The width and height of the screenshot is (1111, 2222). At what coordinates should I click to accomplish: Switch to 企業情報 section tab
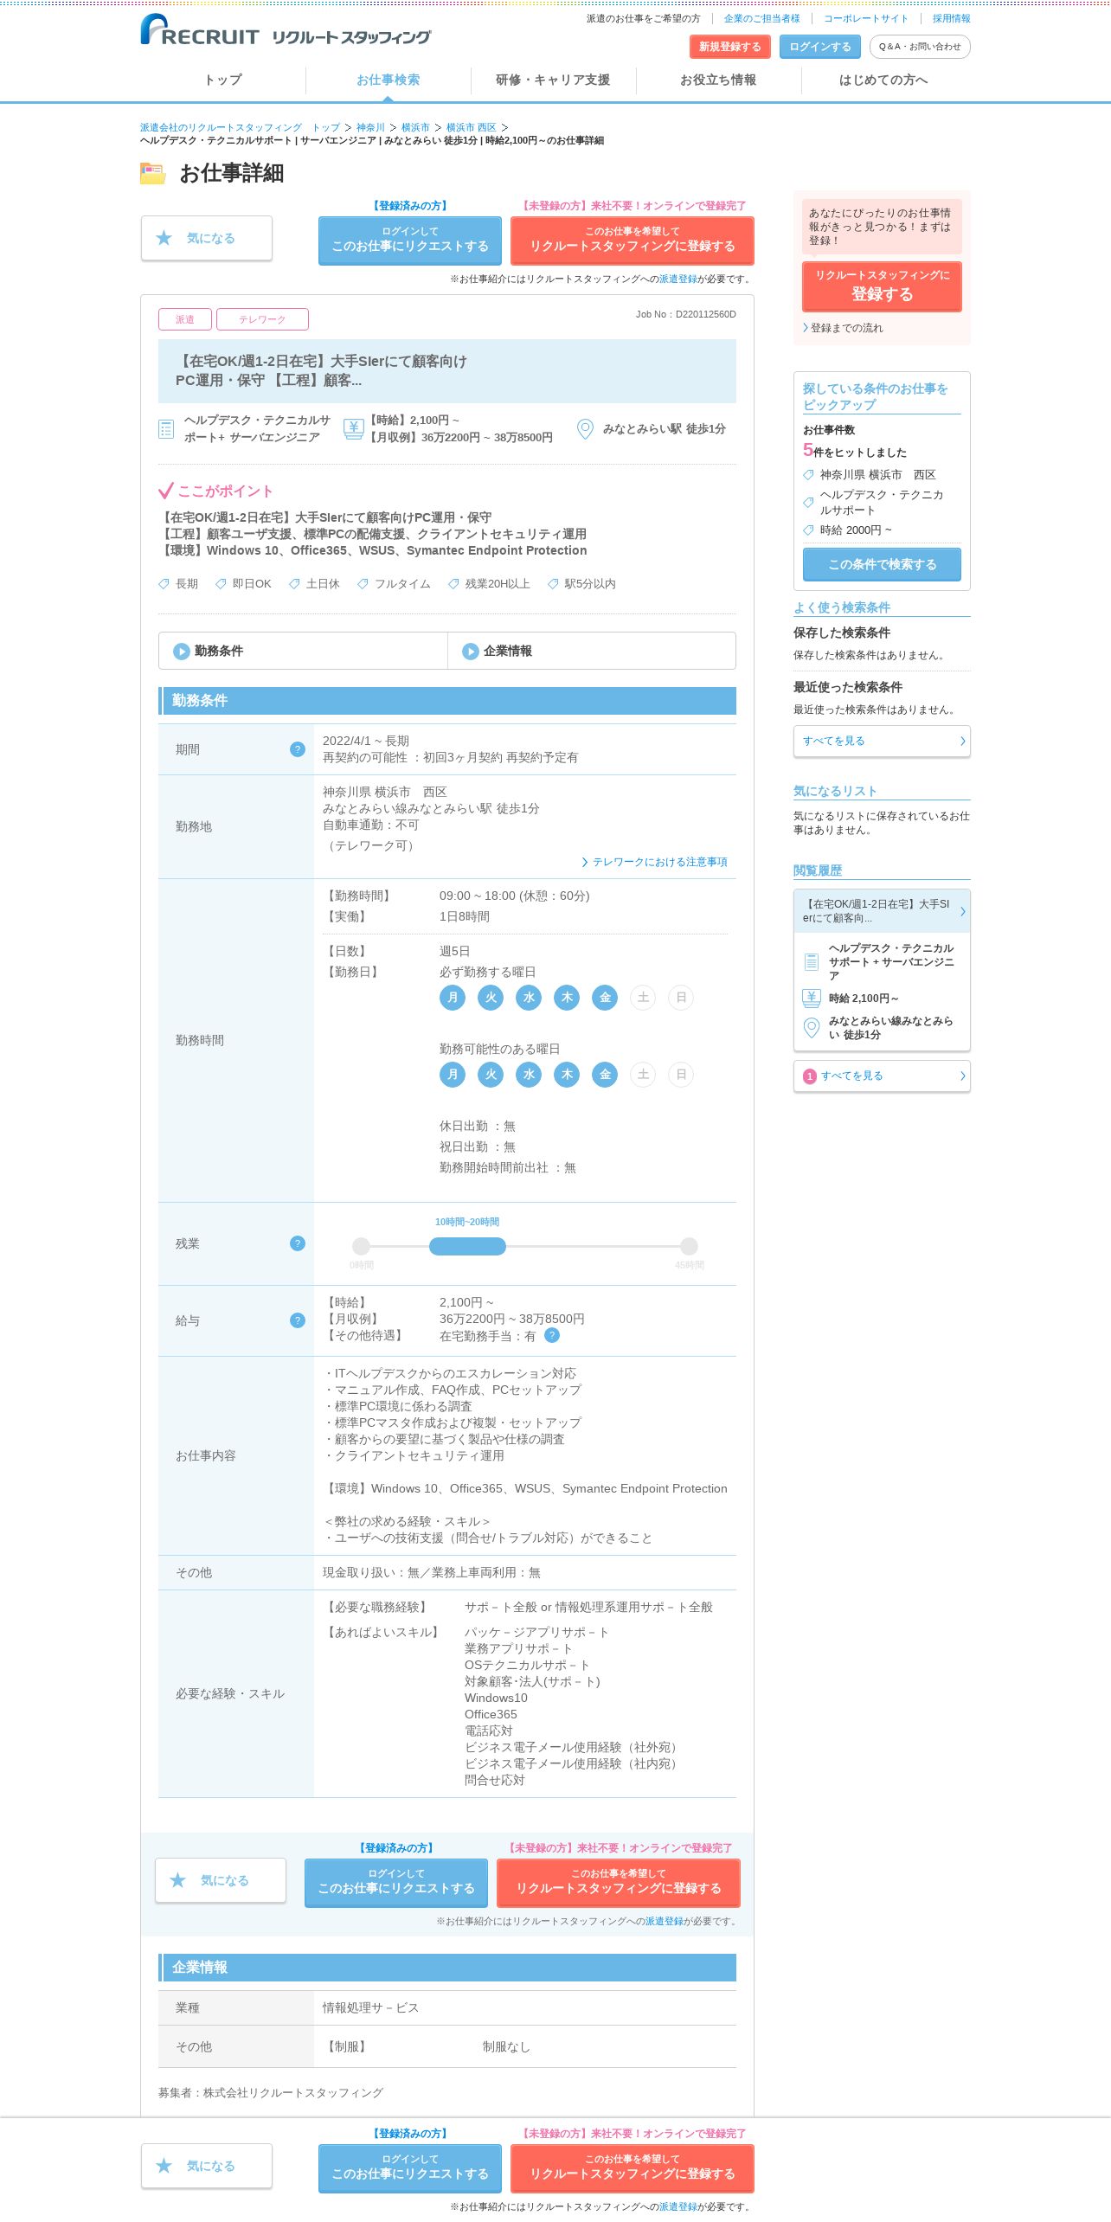[592, 651]
